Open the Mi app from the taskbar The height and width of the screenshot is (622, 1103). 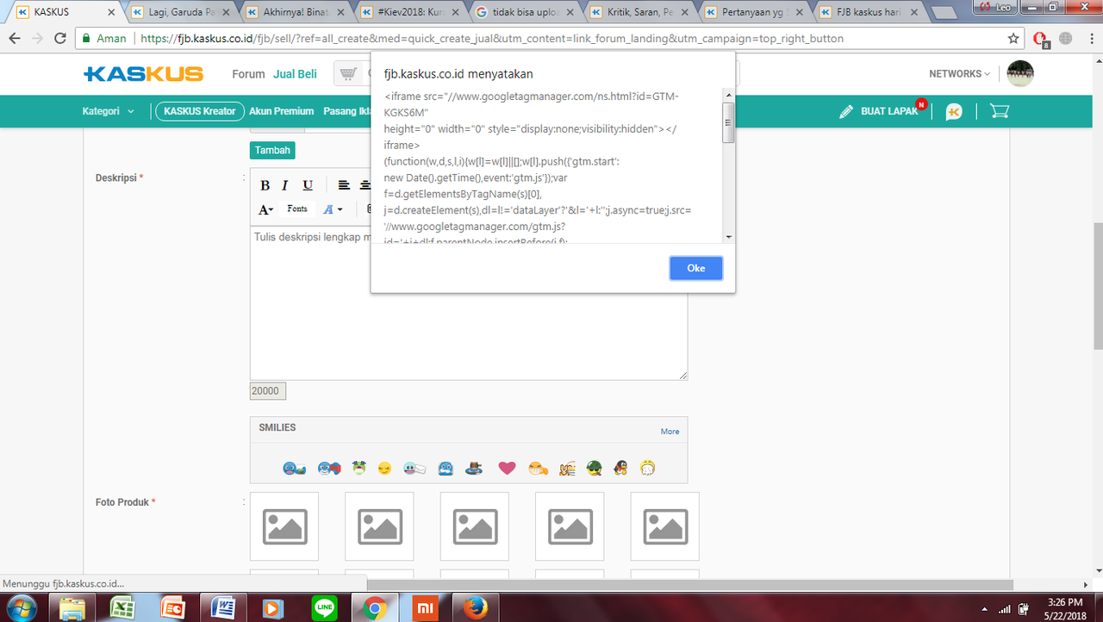coord(426,607)
